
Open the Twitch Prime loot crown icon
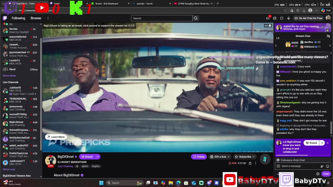268,18
